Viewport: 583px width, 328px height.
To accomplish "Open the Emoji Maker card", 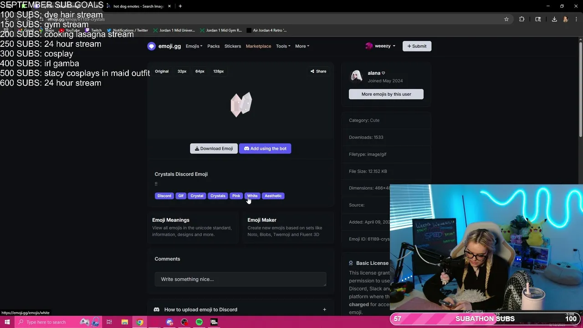I will [x=288, y=227].
